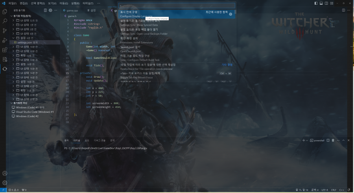The width and height of the screenshot is (354, 193).
Task: Click the gear icon in sync sidebar header
Action: click(x=50, y=10)
